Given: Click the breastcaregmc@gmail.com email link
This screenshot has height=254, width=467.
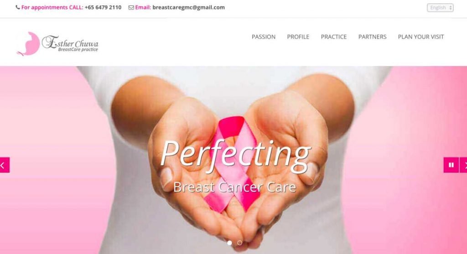Looking at the screenshot, I should 188,7.
